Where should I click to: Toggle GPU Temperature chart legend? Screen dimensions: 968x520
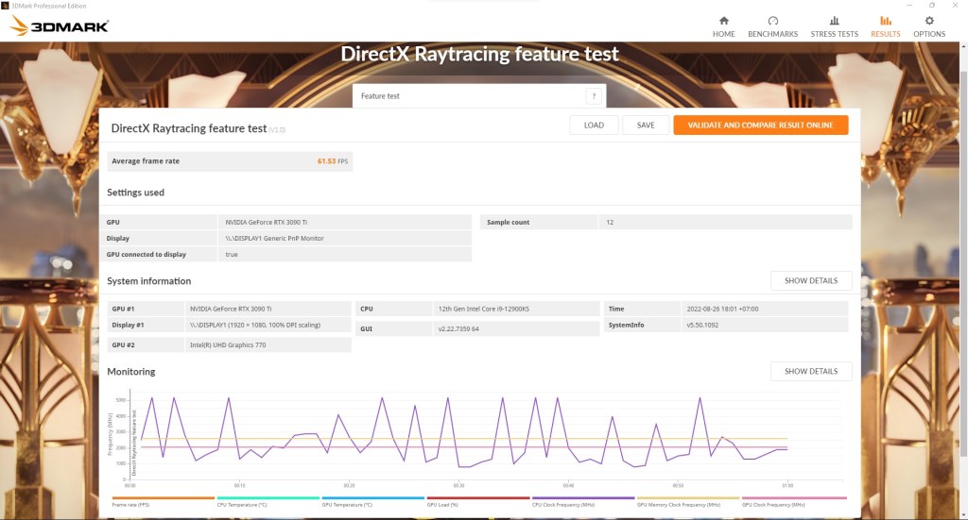[x=372, y=501]
